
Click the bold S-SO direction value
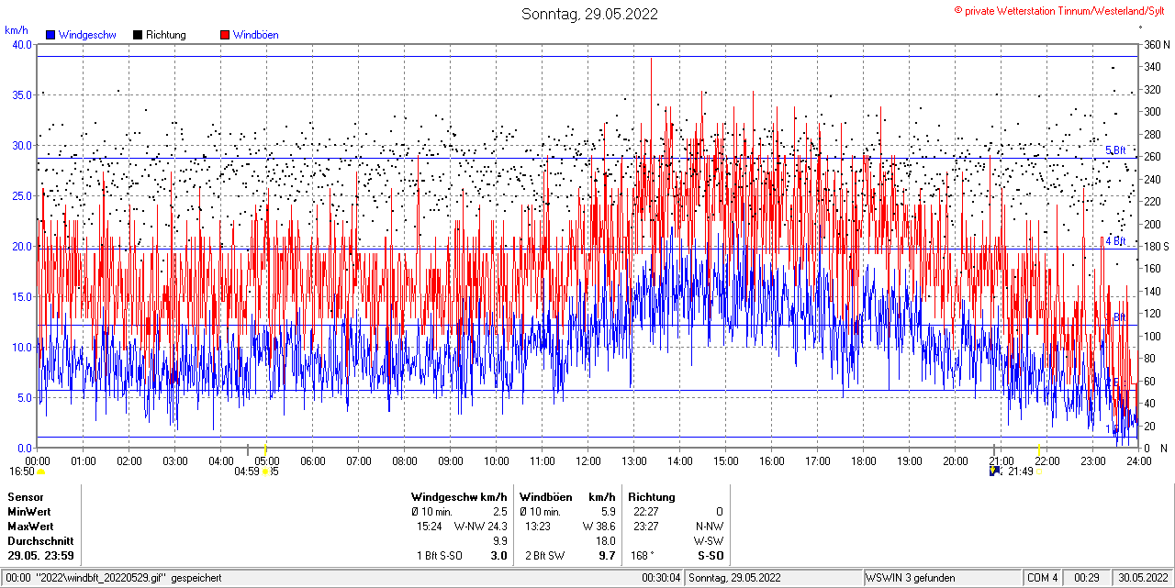click(711, 556)
